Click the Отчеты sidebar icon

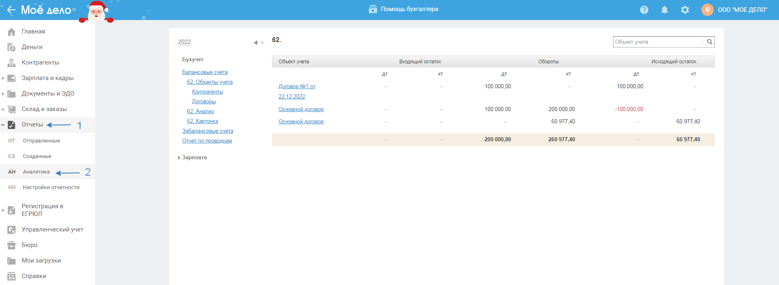[11, 125]
